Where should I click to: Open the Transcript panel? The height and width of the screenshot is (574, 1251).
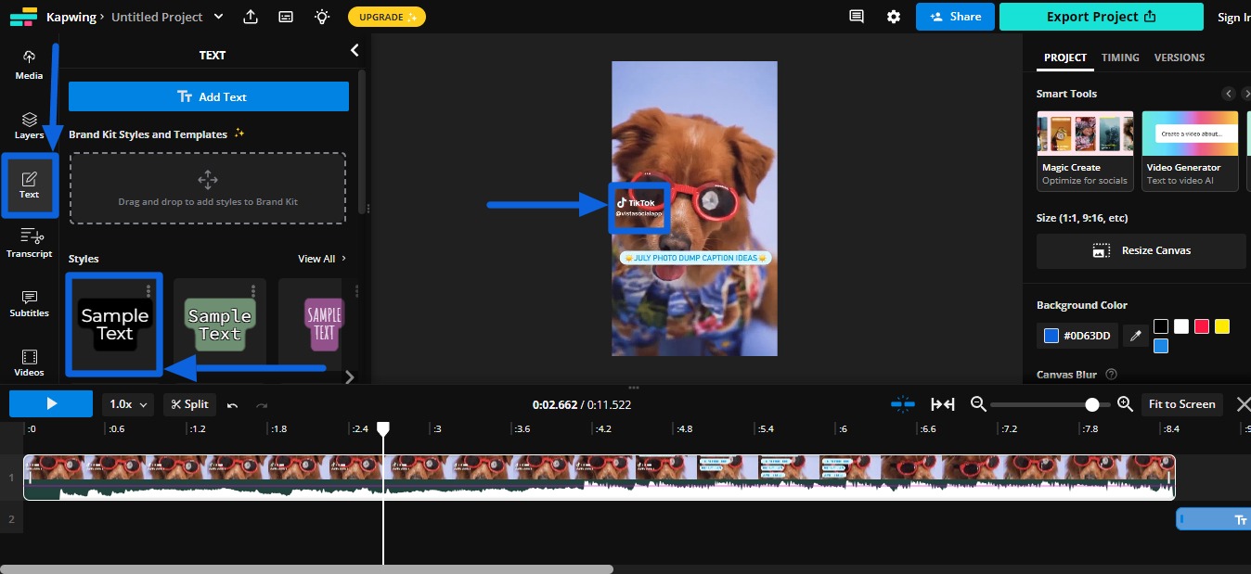[29, 244]
